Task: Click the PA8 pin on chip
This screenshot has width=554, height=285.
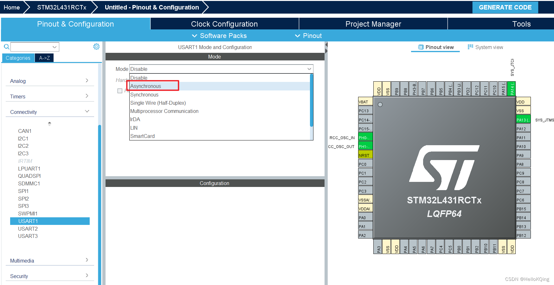Action: [523, 164]
